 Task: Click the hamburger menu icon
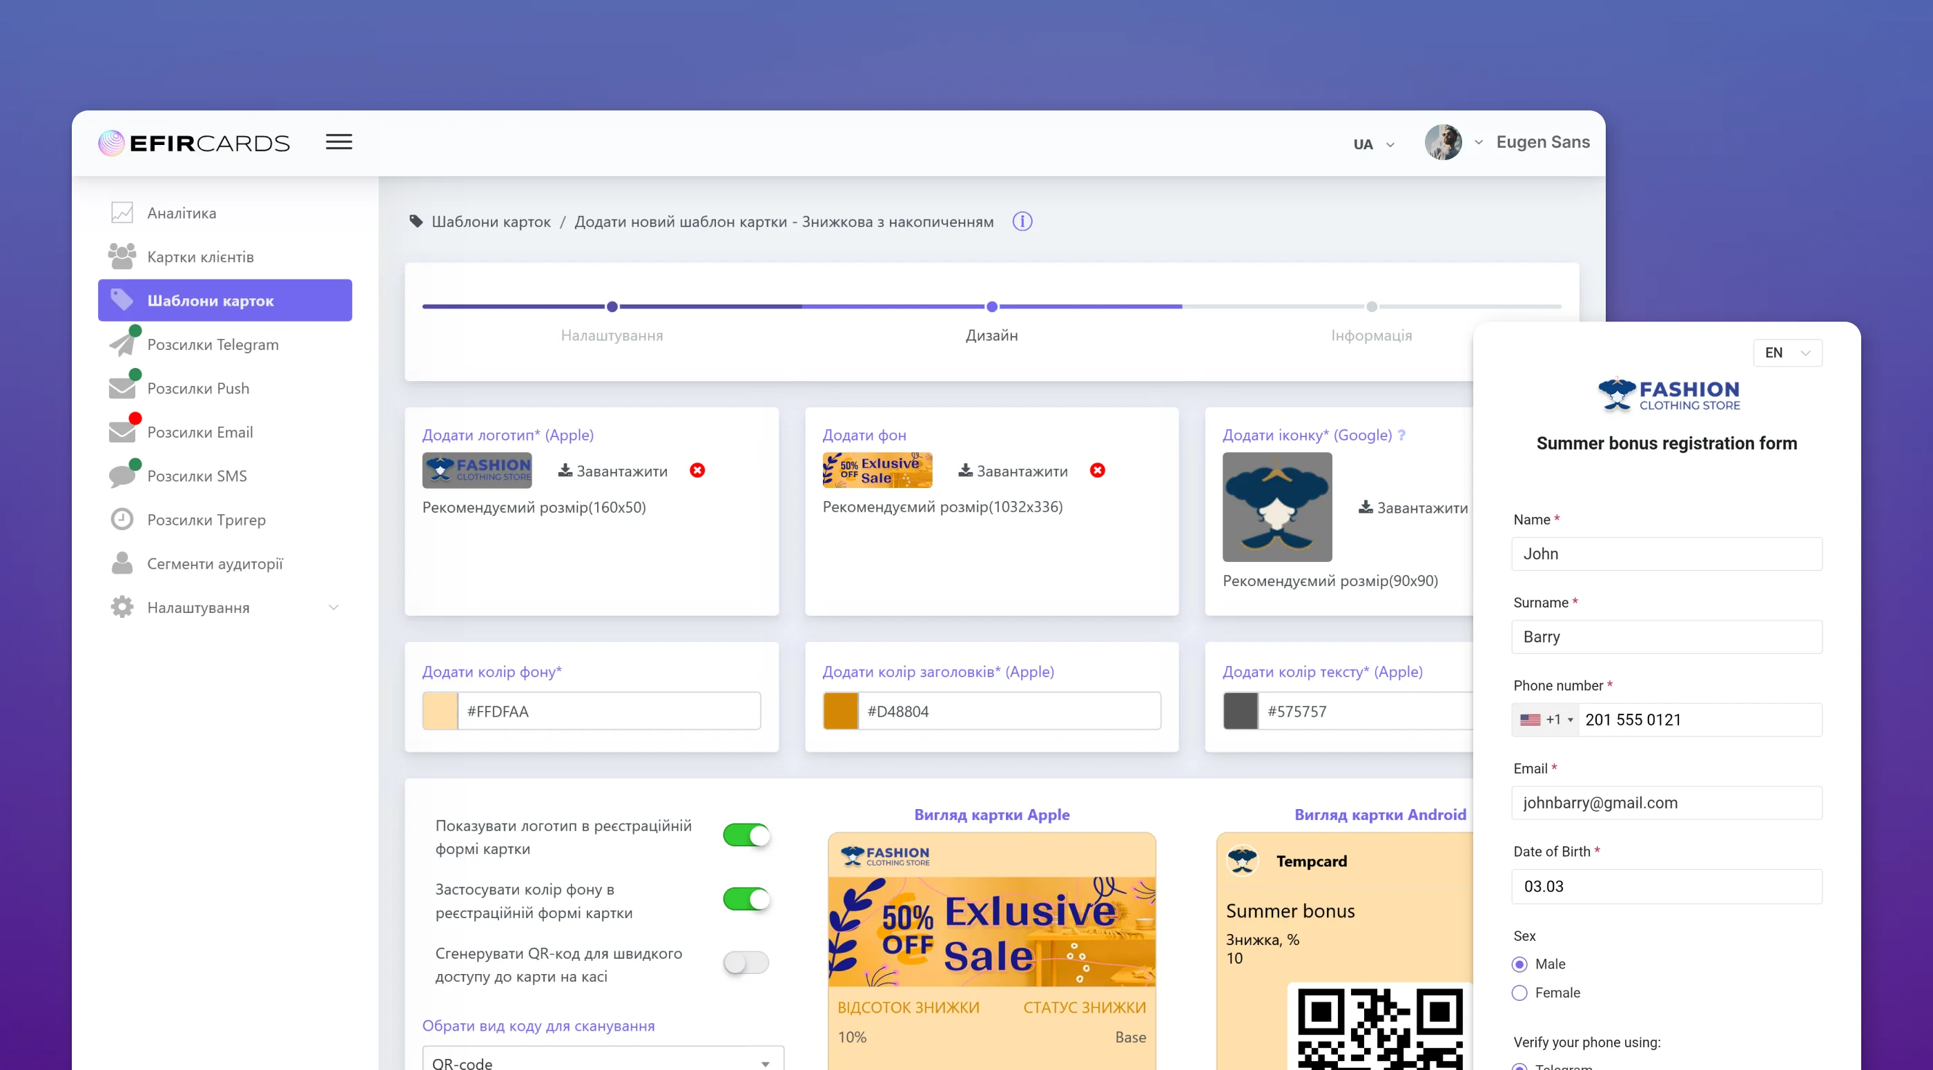[338, 142]
